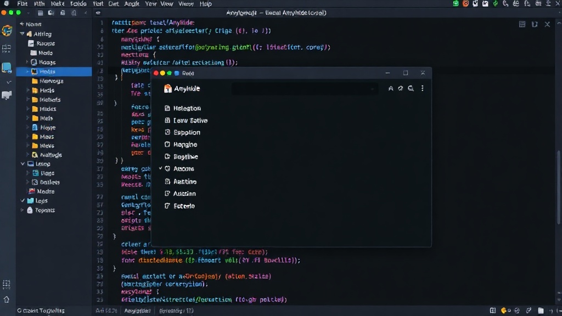Click the save disk icon in top toolbar
Image resolution: width=562 pixels, height=316 pixels.
click(40, 13)
